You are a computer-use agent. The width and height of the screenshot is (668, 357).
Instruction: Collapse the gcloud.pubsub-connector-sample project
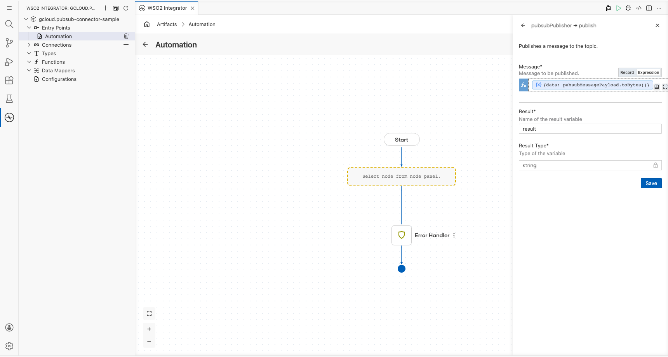click(26, 19)
